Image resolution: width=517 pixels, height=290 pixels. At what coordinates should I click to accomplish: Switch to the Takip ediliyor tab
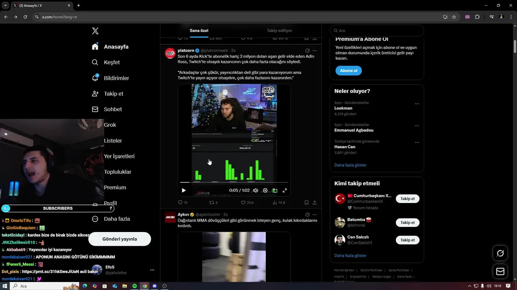point(280,31)
